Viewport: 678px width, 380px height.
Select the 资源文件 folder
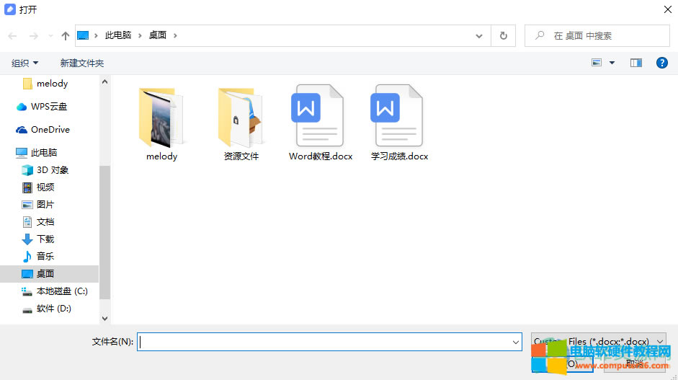click(x=241, y=118)
